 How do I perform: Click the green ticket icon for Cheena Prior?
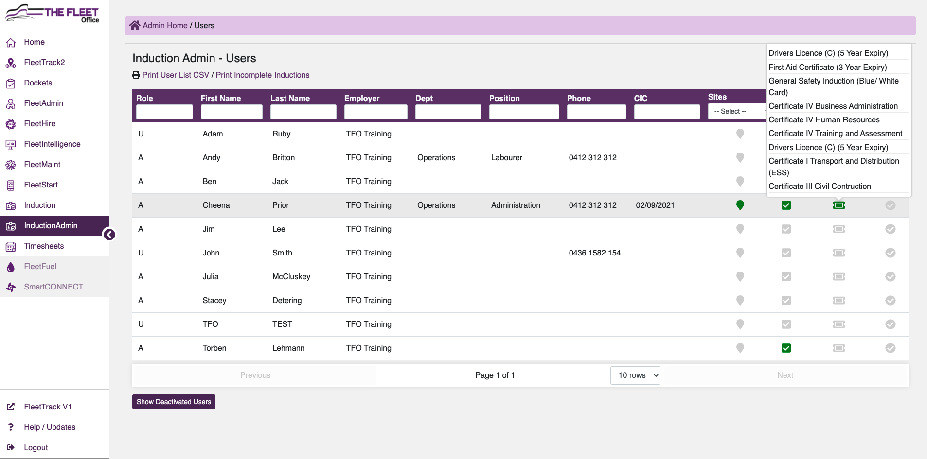coord(839,205)
